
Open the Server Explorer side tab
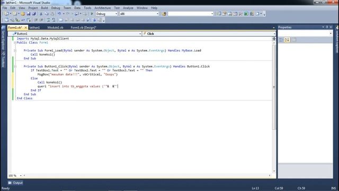[x=3, y=38]
